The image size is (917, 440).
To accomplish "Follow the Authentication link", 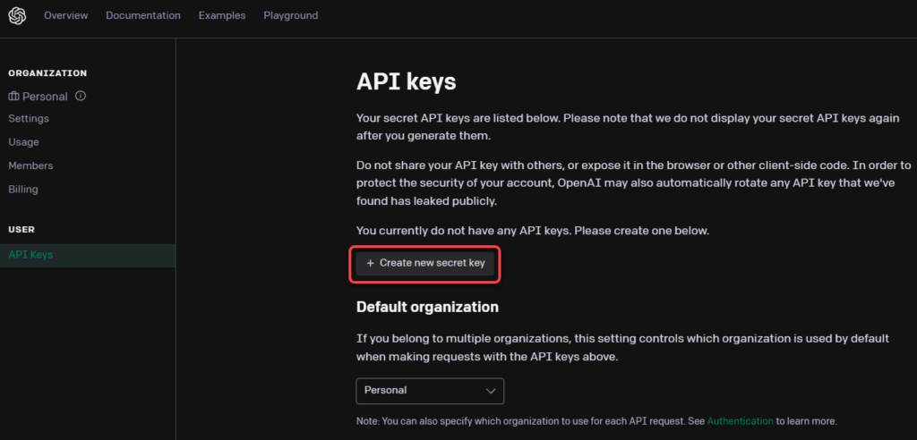I will tap(740, 420).
